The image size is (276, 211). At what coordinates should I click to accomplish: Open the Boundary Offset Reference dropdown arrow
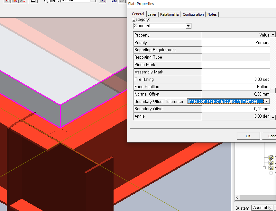[266, 101]
